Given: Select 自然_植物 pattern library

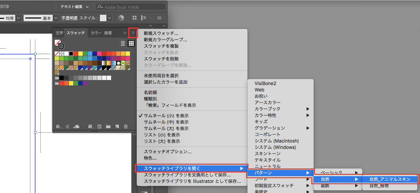Looking at the screenshot, I should pyautogui.click(x=390, y=186).
